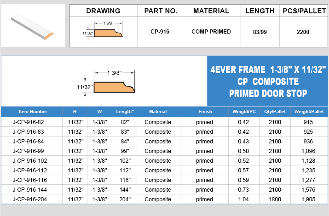Click weight per piece 0.43
This screenshot has height=216, width=329.
click(x=243, y=142)
